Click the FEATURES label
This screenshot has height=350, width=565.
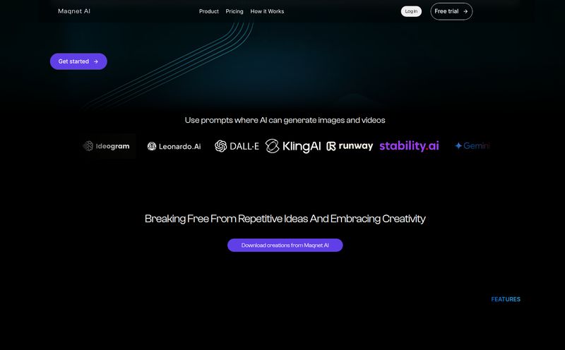point(506,299)
